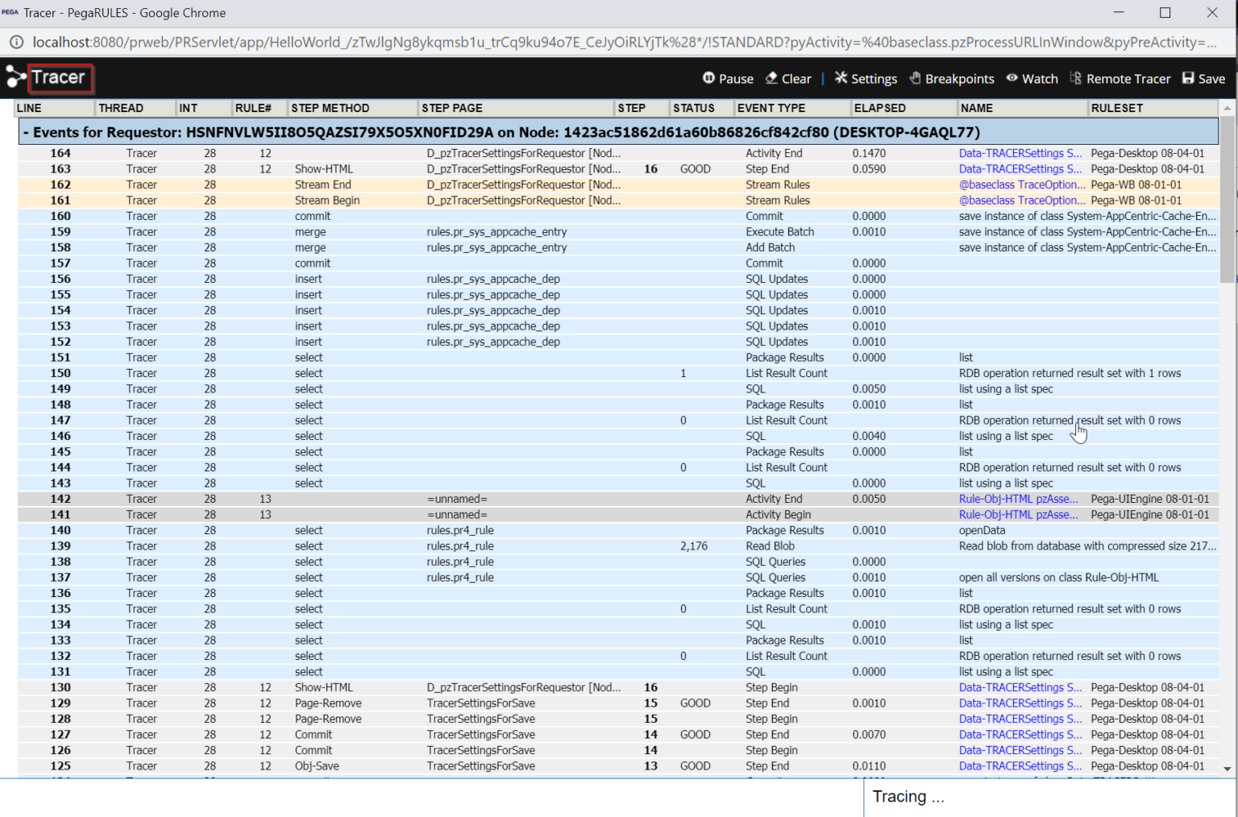Sort events by the LINE column
This screenshot has height=817, width=1238.
click(x=29, y=107)
